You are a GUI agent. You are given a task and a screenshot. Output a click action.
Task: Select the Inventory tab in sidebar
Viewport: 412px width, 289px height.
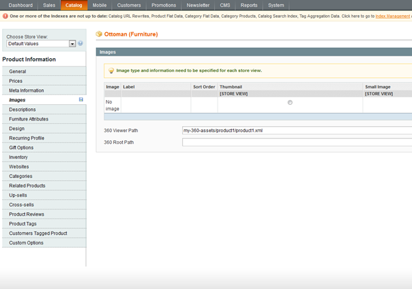coord(19,157)
